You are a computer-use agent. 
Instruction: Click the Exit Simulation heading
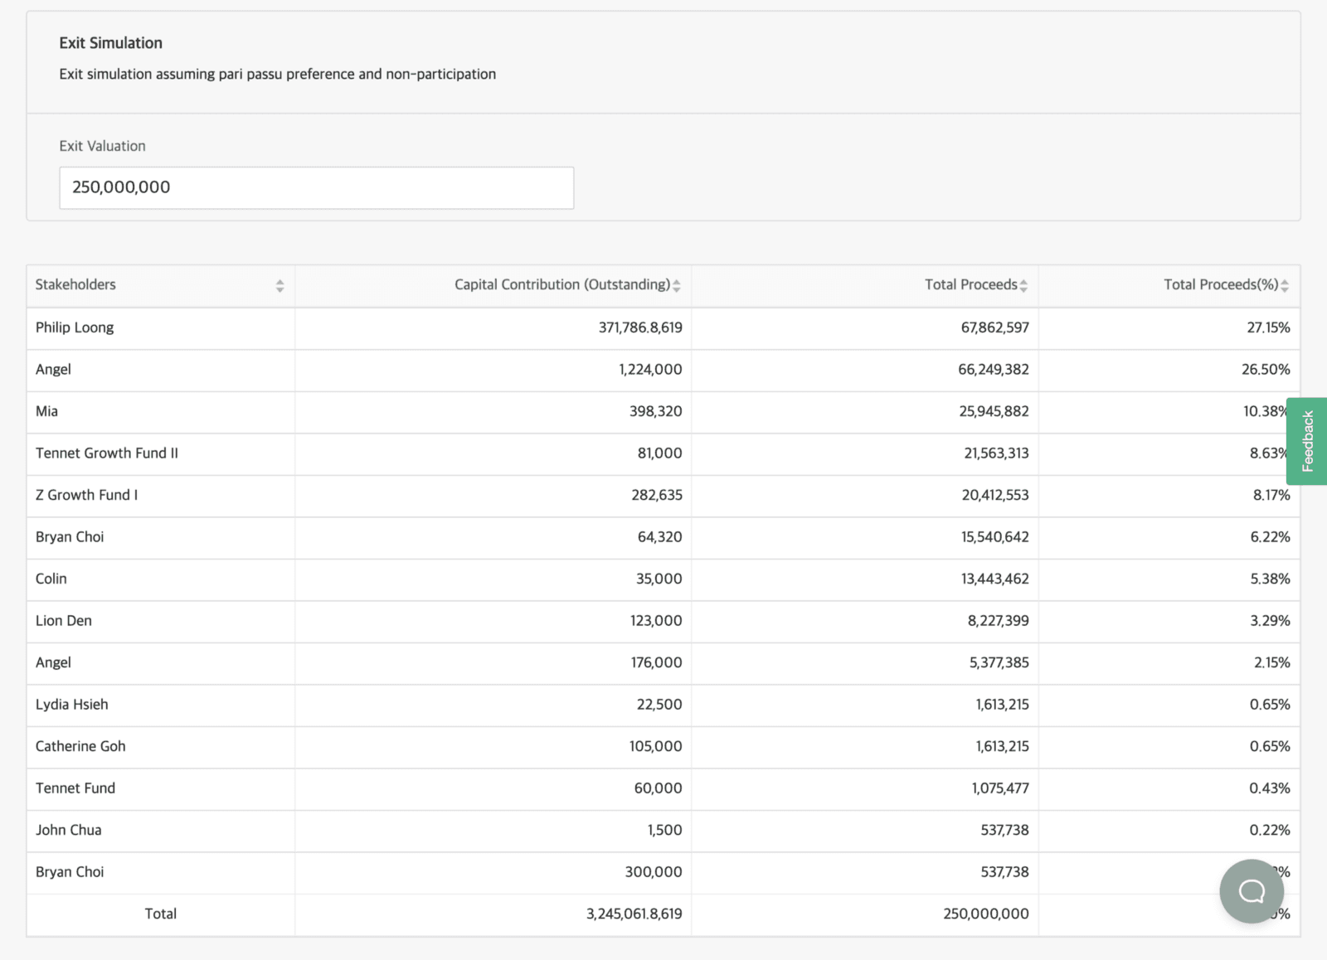tap(110, 43)
